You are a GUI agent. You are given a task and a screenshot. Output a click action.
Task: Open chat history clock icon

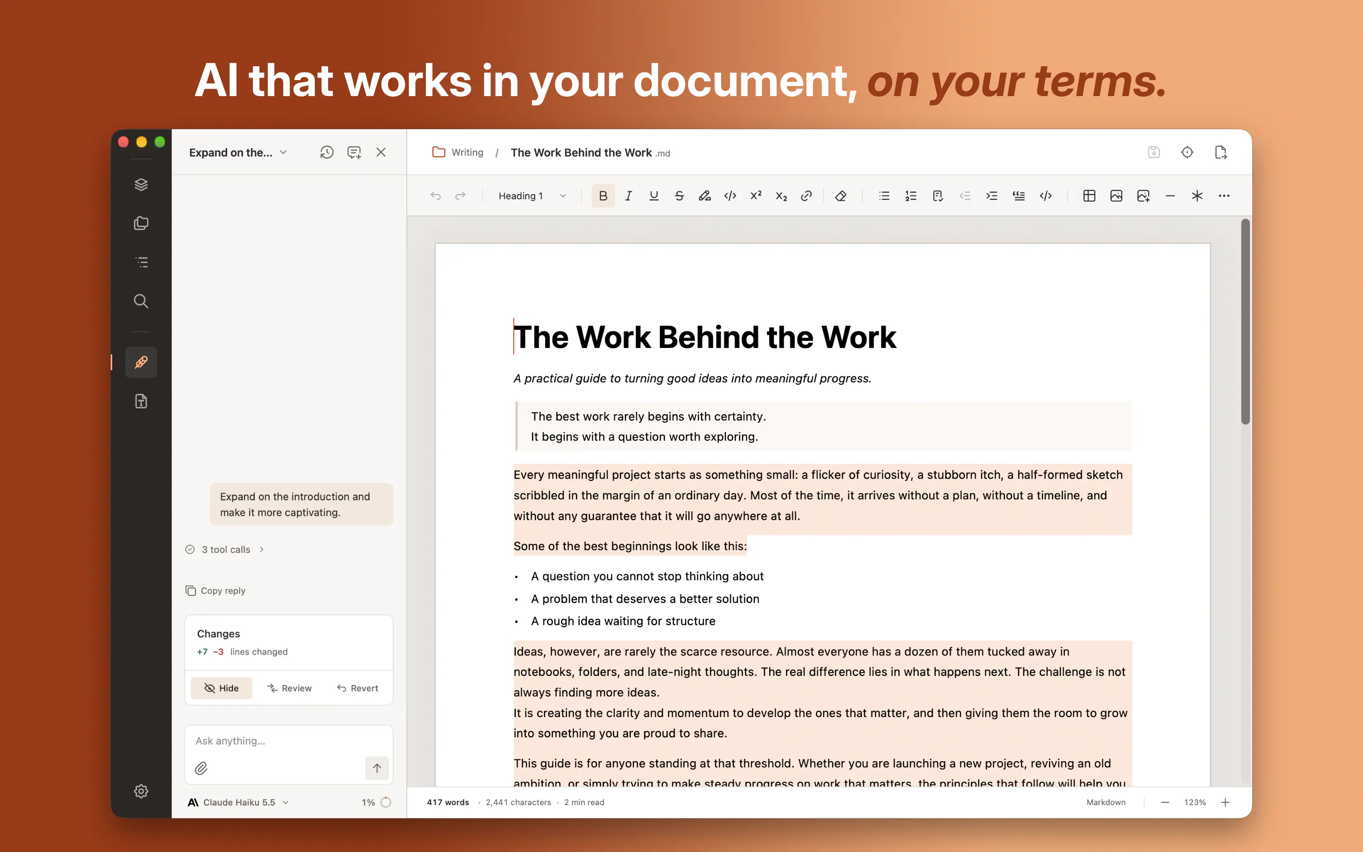[327, 152]
